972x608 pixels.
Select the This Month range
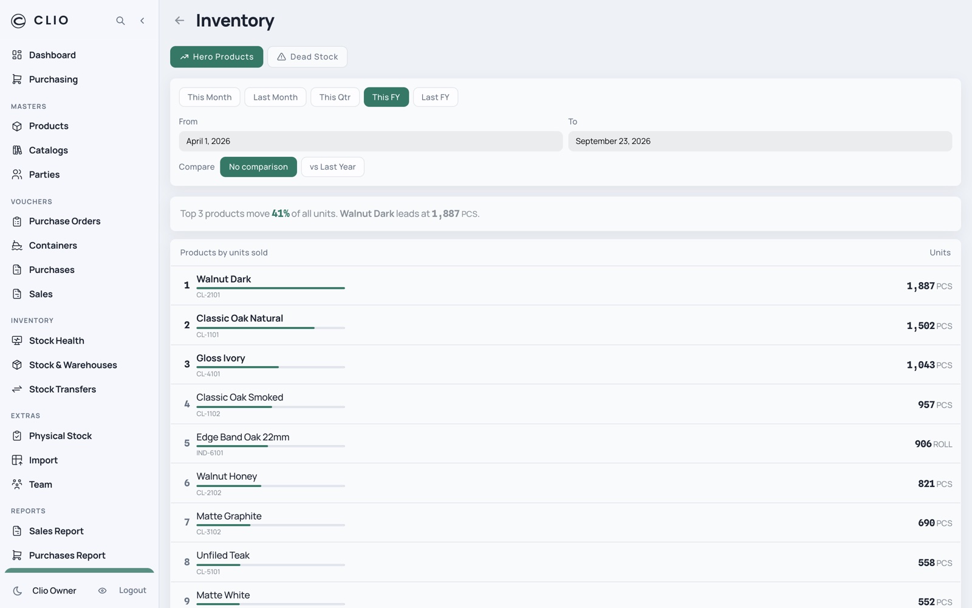pyautogui.click(x=210, y=97)
